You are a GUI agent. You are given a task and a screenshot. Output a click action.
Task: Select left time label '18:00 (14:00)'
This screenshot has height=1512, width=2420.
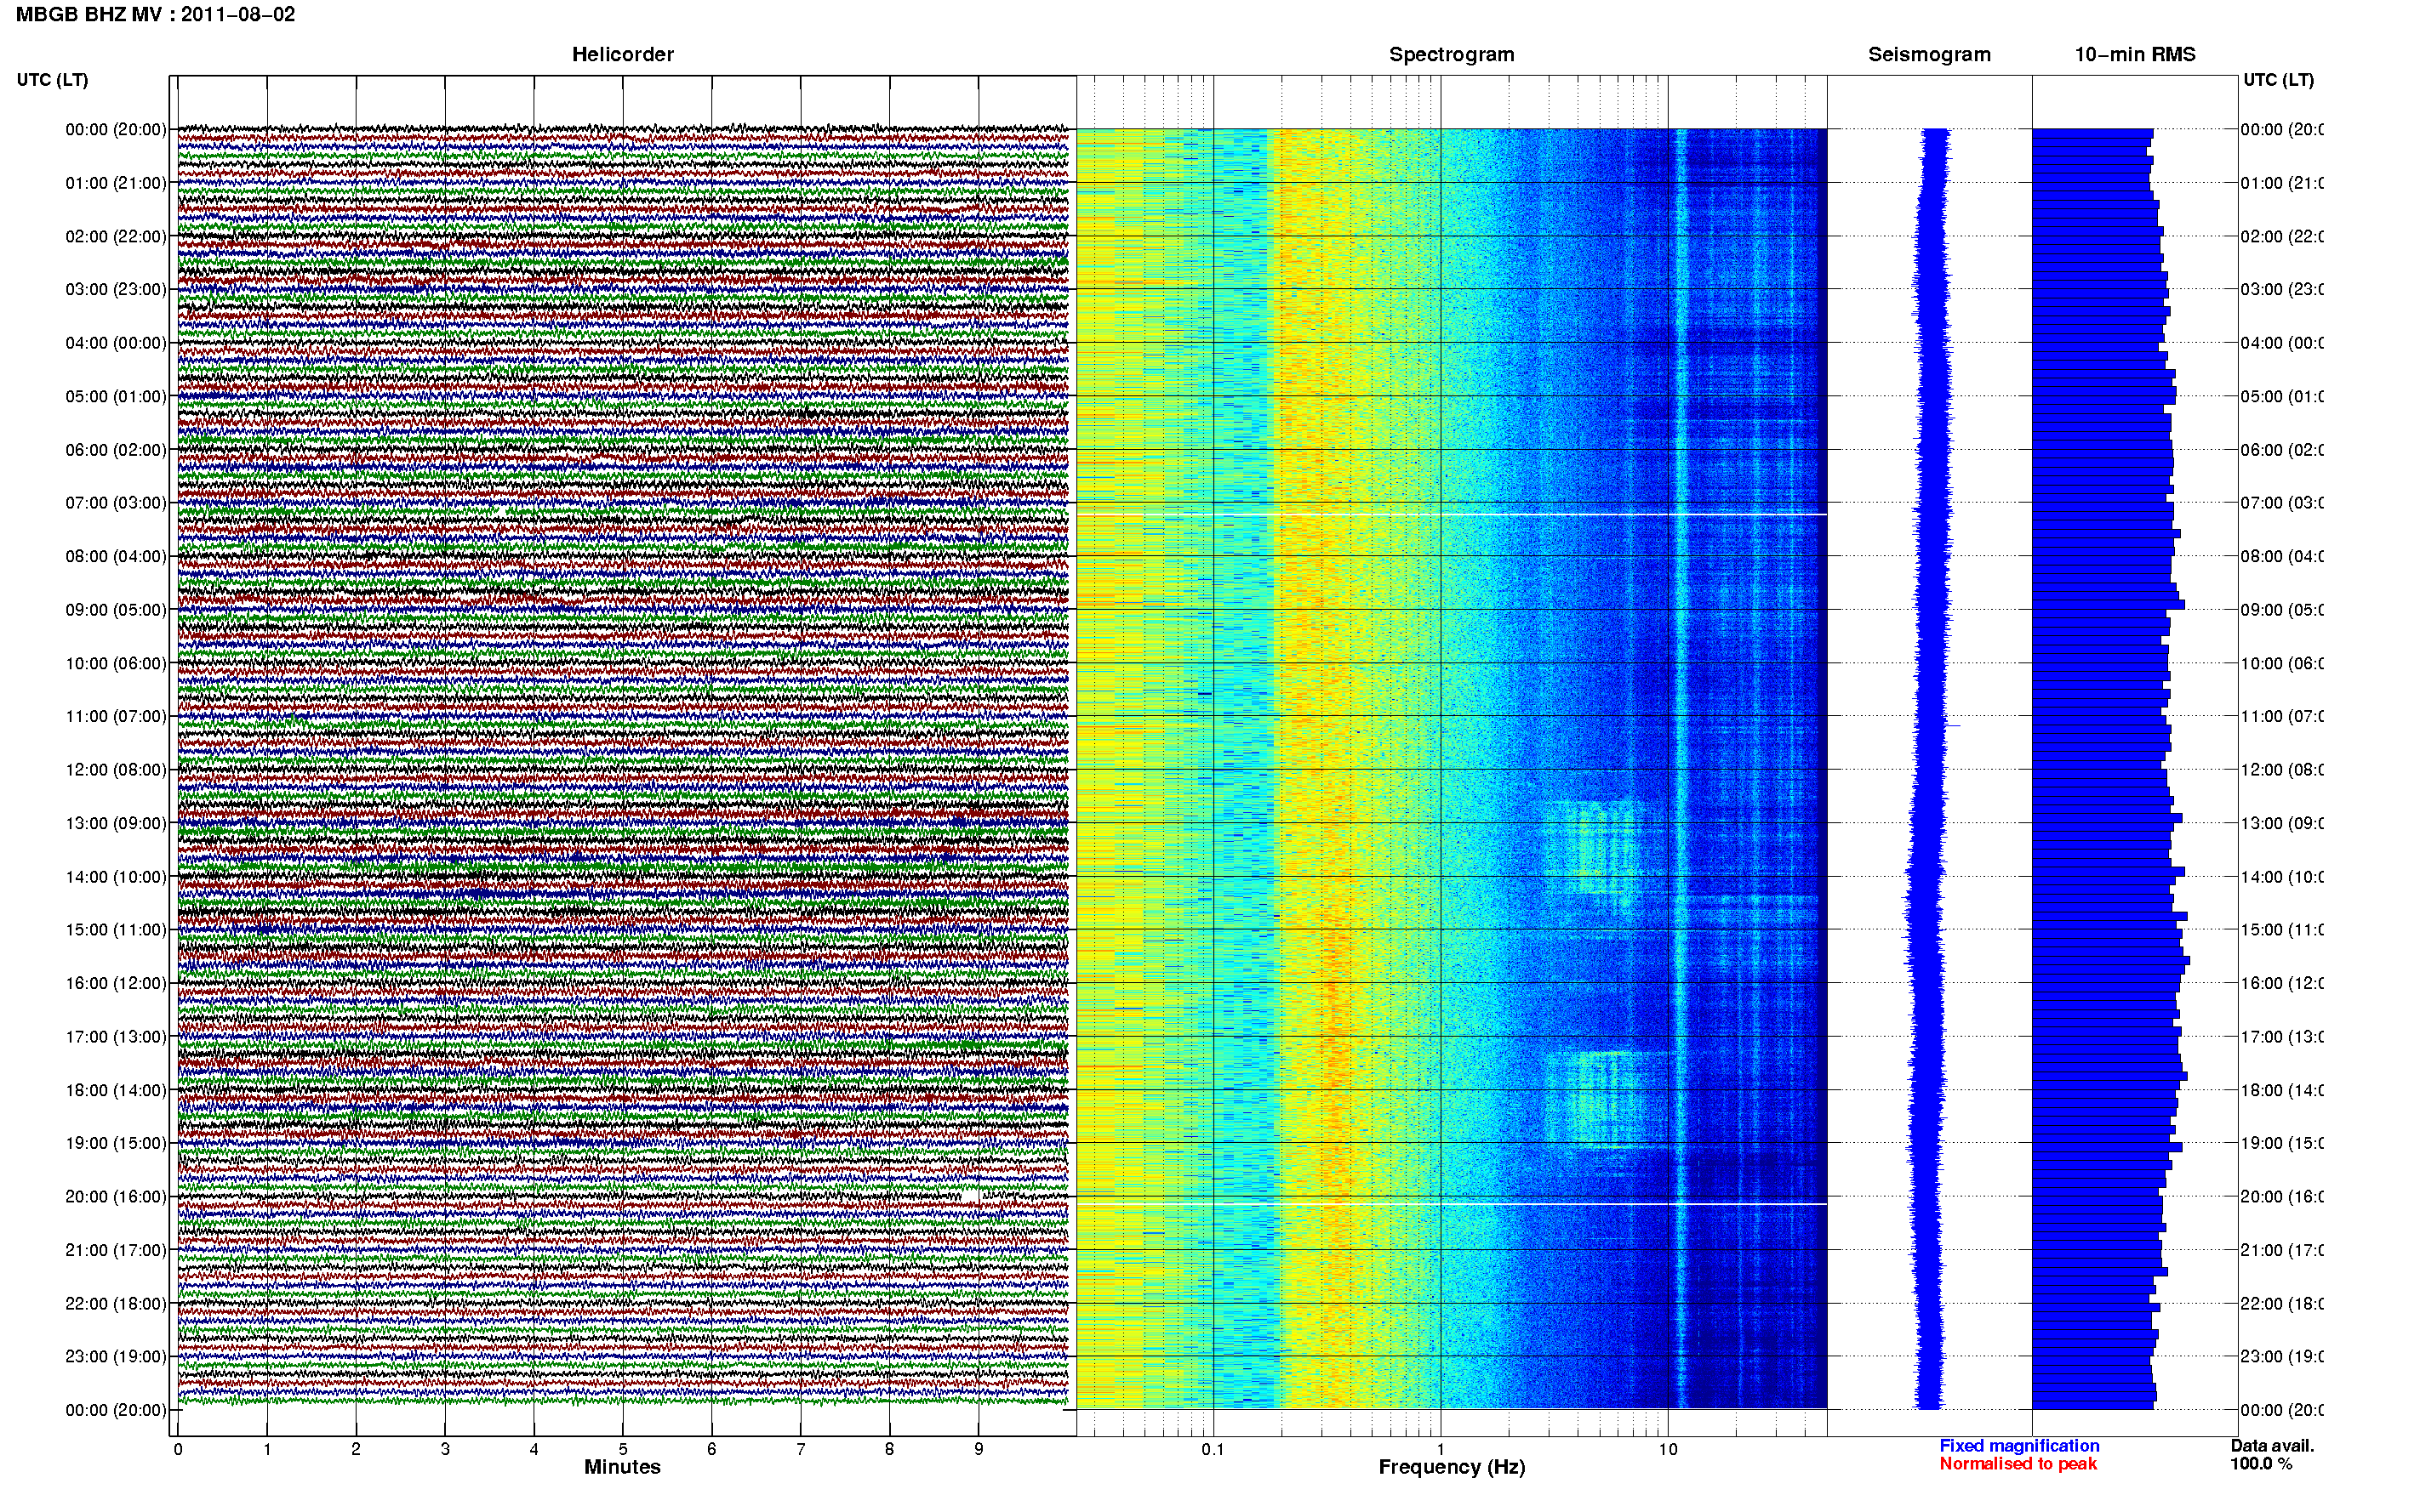point(116,1090)
